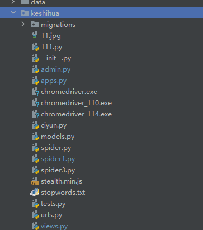Collapse the keshihua folder chevron

13,13
